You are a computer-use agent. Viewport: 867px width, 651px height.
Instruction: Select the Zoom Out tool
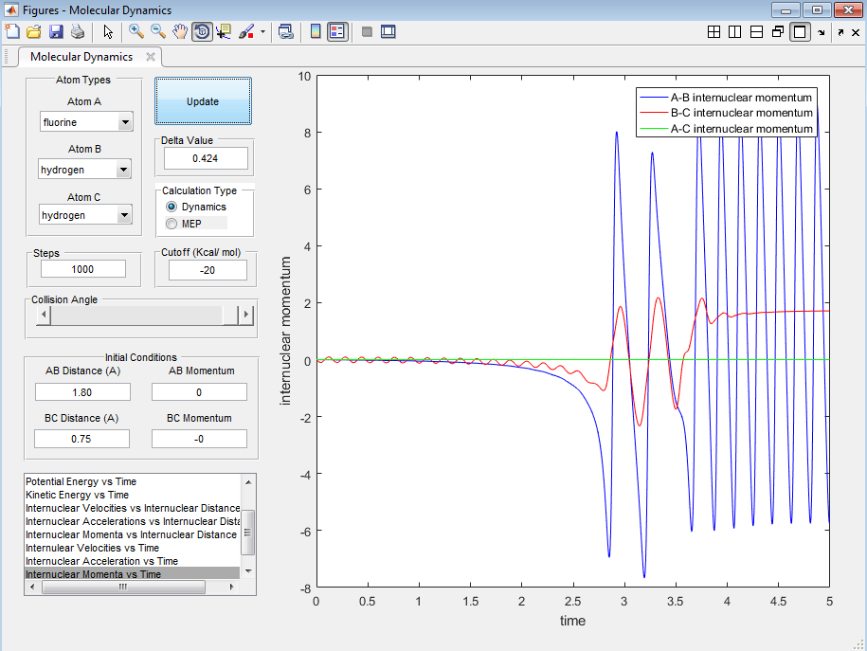[157, 31]
